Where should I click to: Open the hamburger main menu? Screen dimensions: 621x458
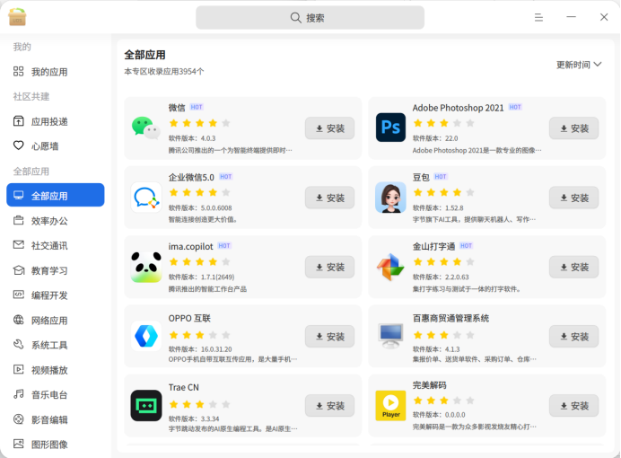[x=538, y=17]
